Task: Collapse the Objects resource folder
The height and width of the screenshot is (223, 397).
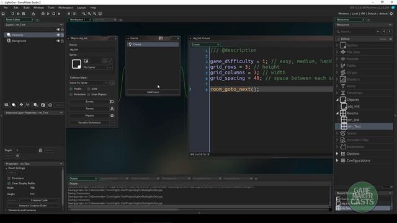Action: click(337, 100)
